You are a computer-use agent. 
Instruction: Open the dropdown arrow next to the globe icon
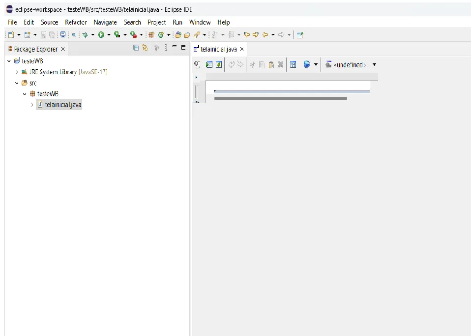pos(316,64)
